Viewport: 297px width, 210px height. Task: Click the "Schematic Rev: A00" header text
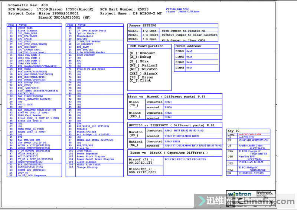tap(28, 5)
